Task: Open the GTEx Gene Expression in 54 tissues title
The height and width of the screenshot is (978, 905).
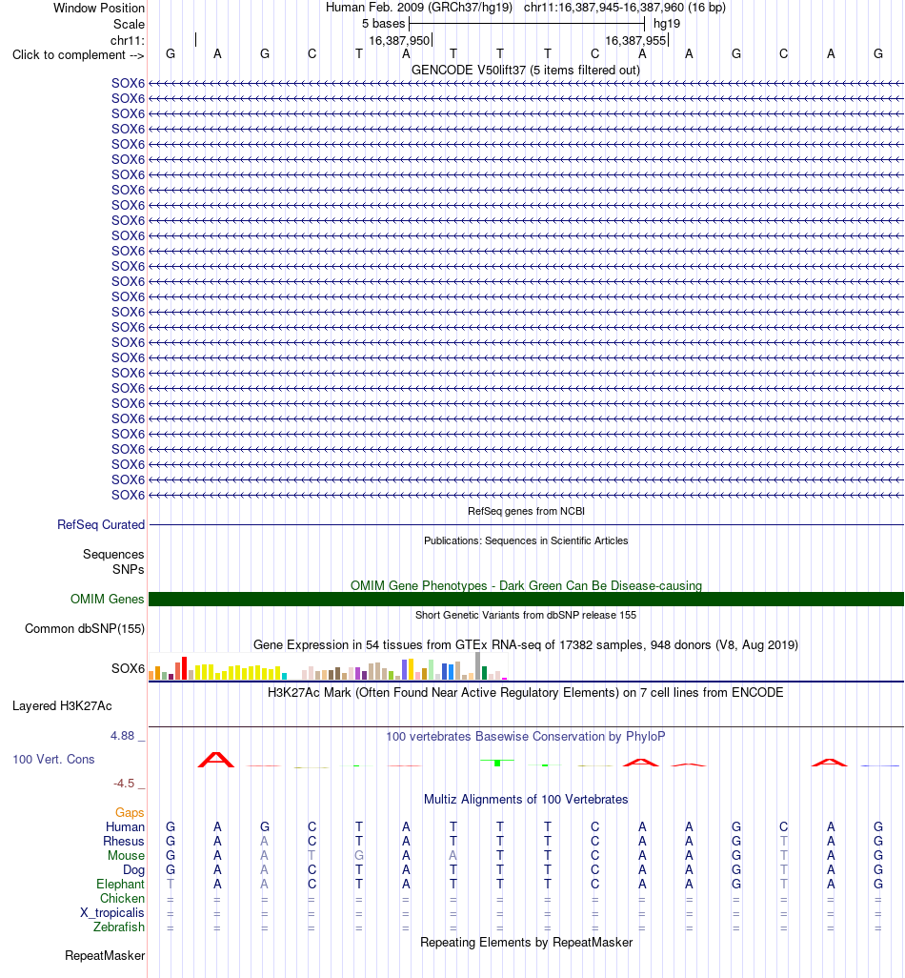Action: click(526, 645)
